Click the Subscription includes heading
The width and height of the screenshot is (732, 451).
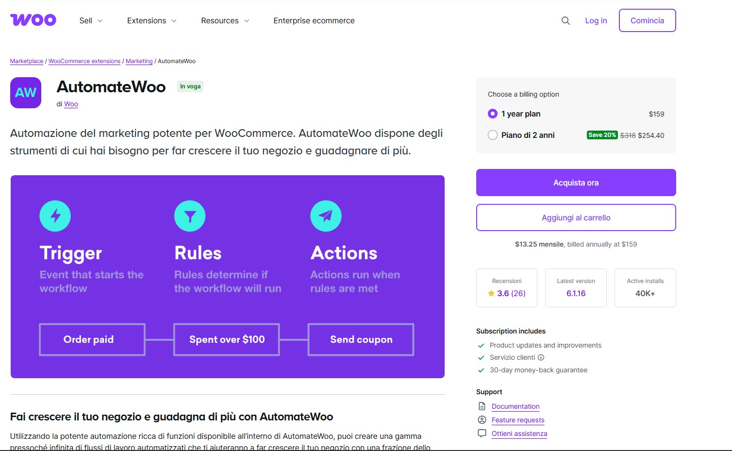pyautogui.click(x=511, y=331)
